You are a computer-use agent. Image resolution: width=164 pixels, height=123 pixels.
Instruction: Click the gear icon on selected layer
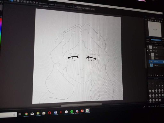(163, 62)
